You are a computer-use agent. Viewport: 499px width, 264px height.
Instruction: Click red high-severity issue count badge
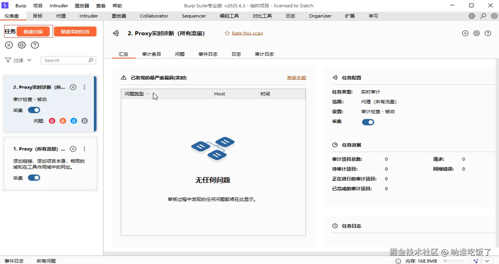point(52,121)
